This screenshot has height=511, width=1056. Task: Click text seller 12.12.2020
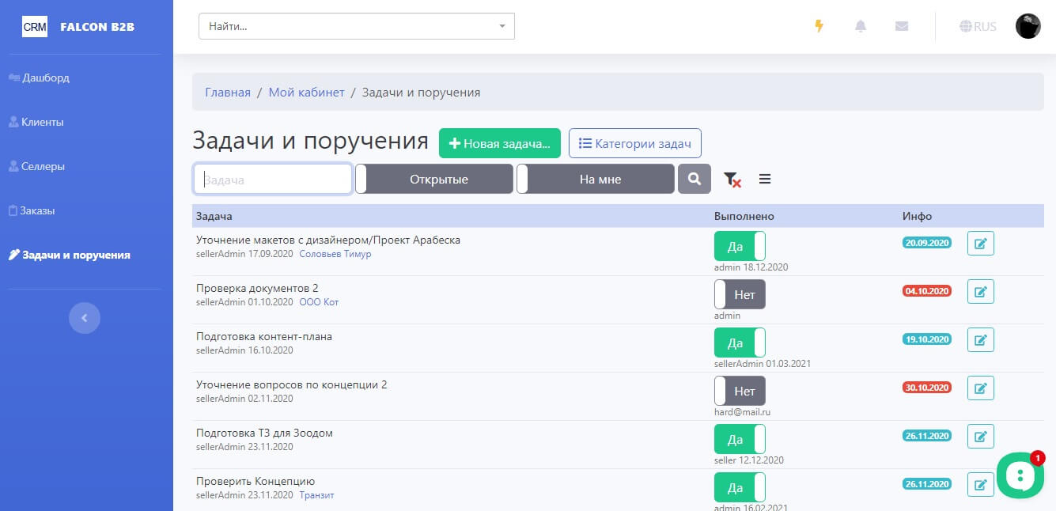(x=749, y=460)
